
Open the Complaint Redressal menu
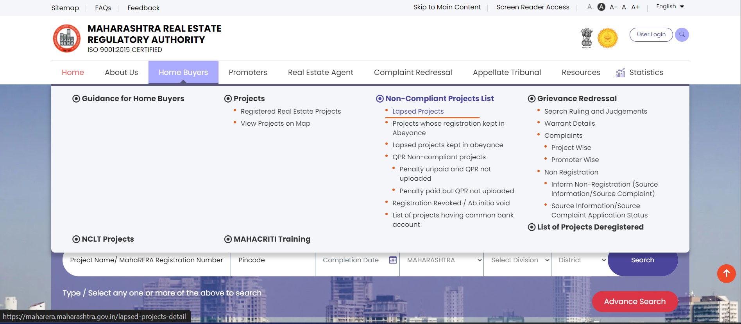click(413, 73)
